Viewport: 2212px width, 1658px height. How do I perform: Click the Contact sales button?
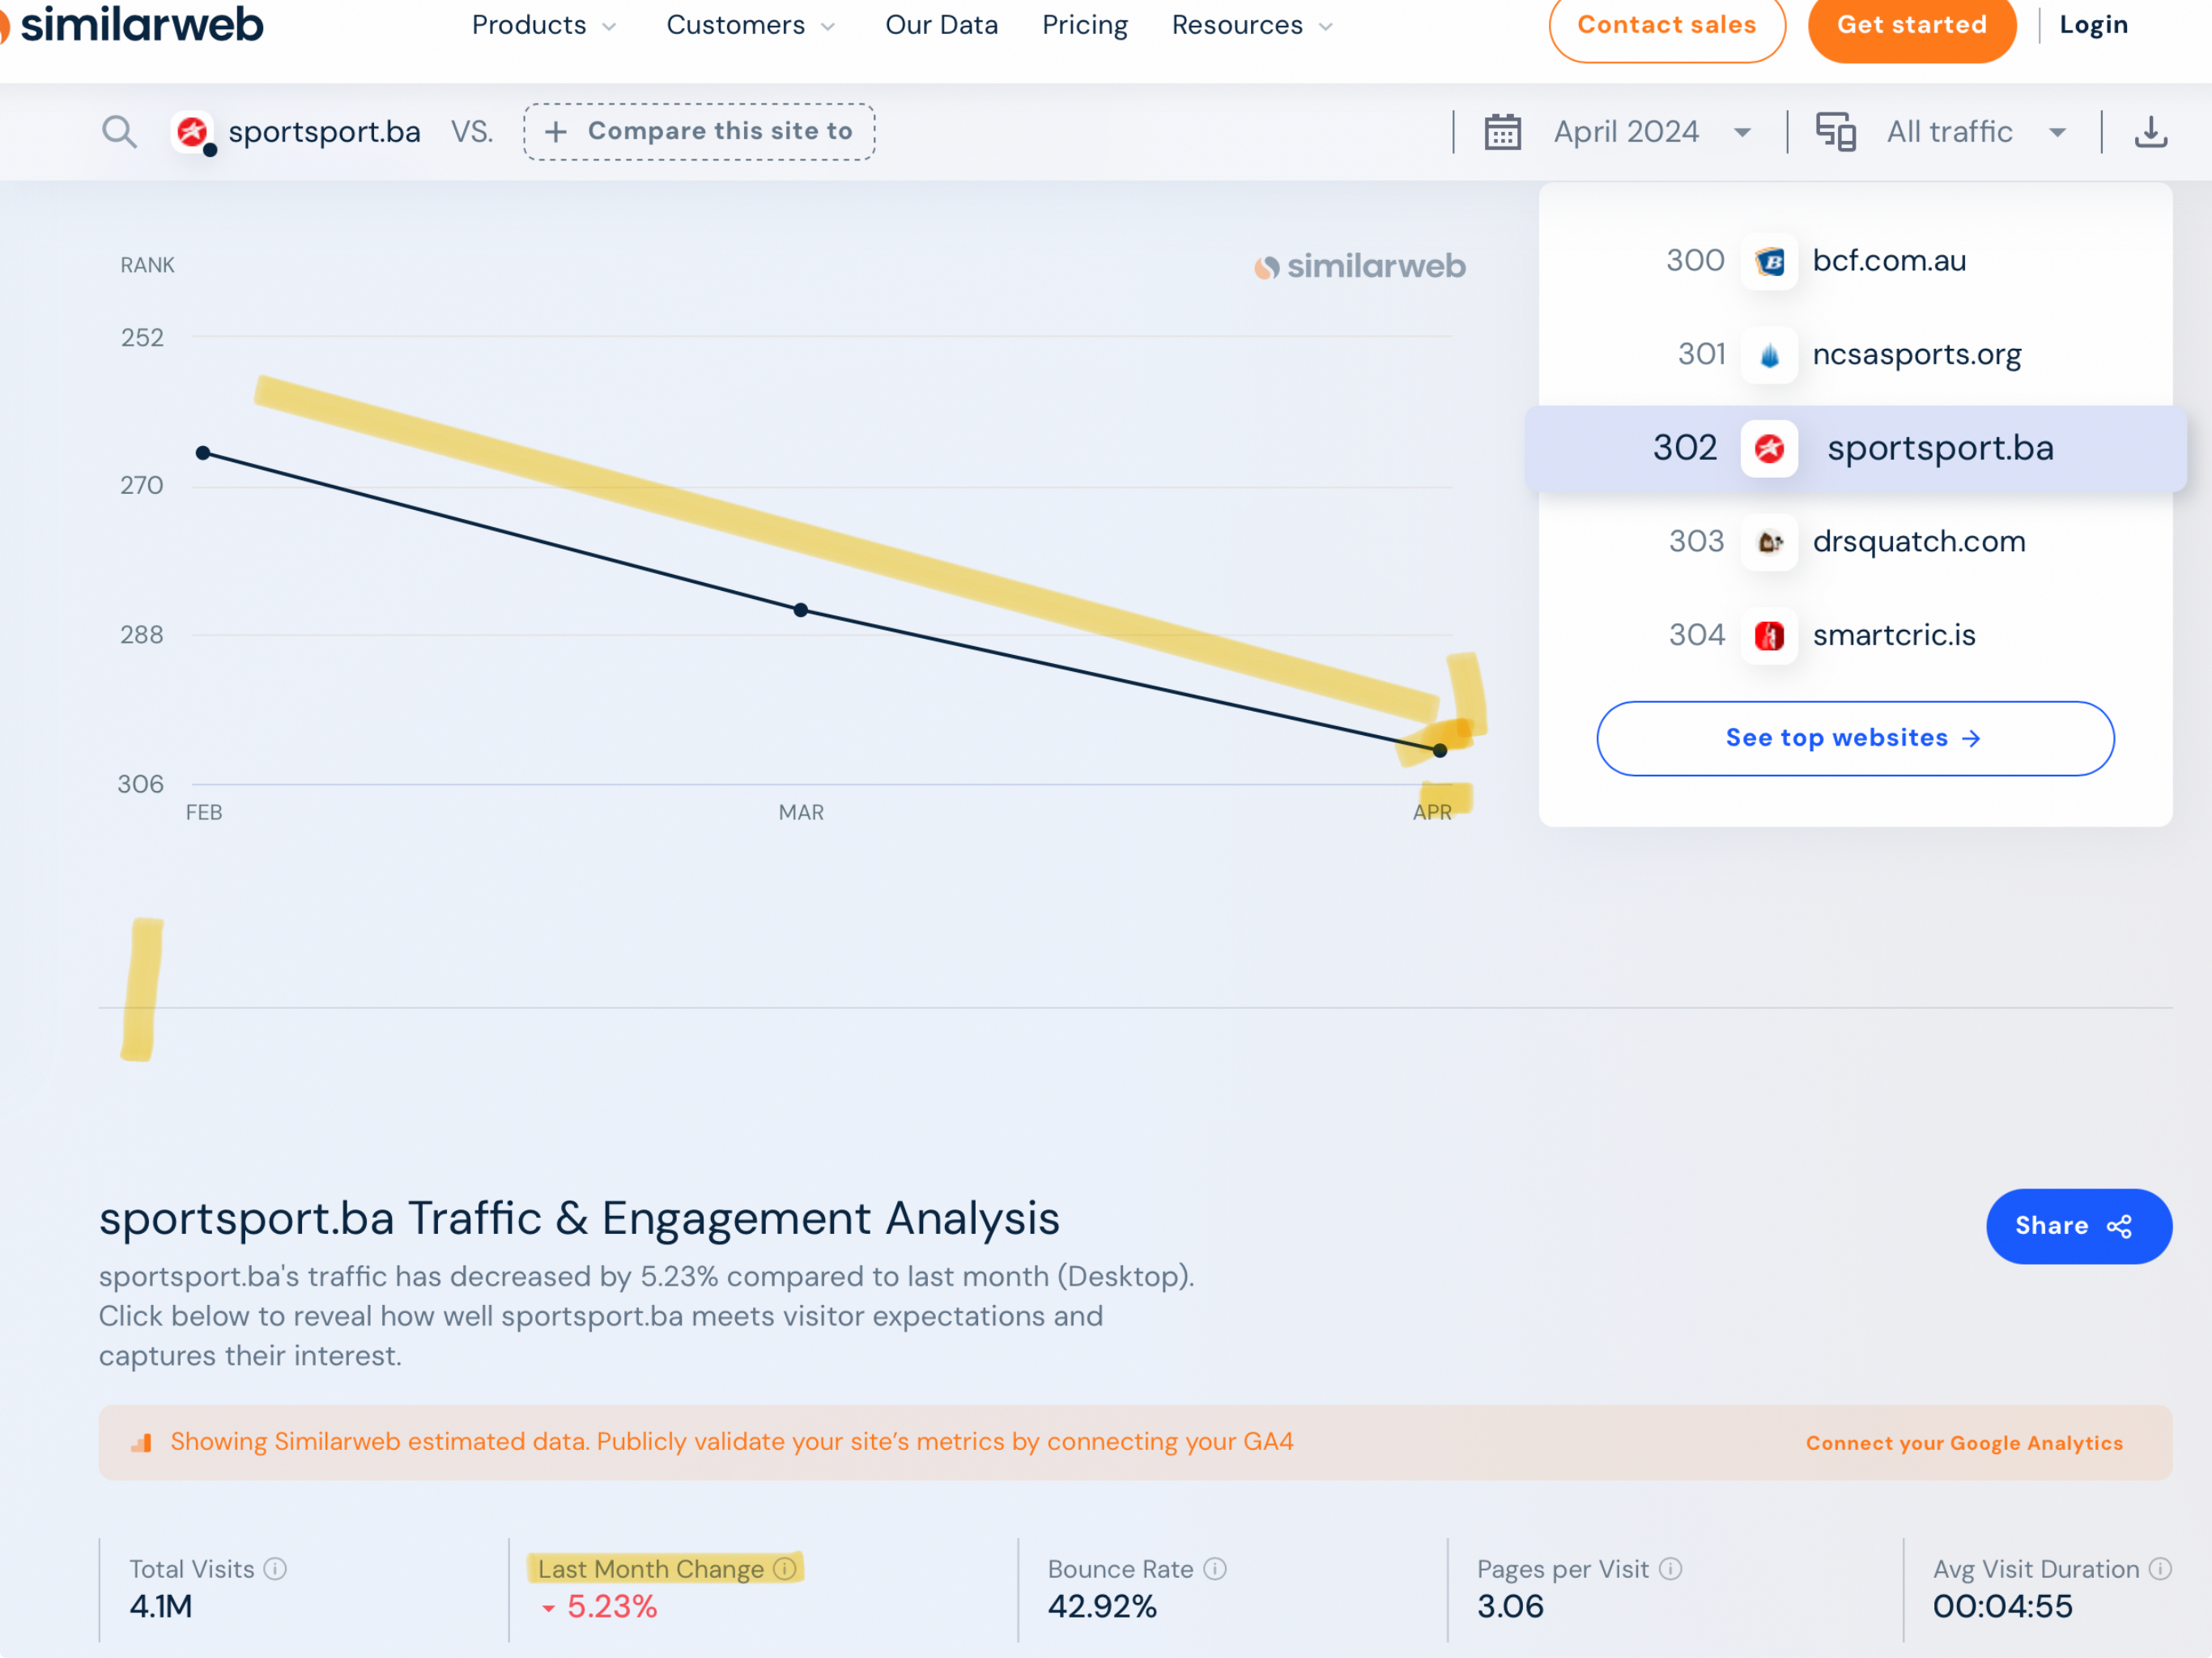pos(1666,25)
